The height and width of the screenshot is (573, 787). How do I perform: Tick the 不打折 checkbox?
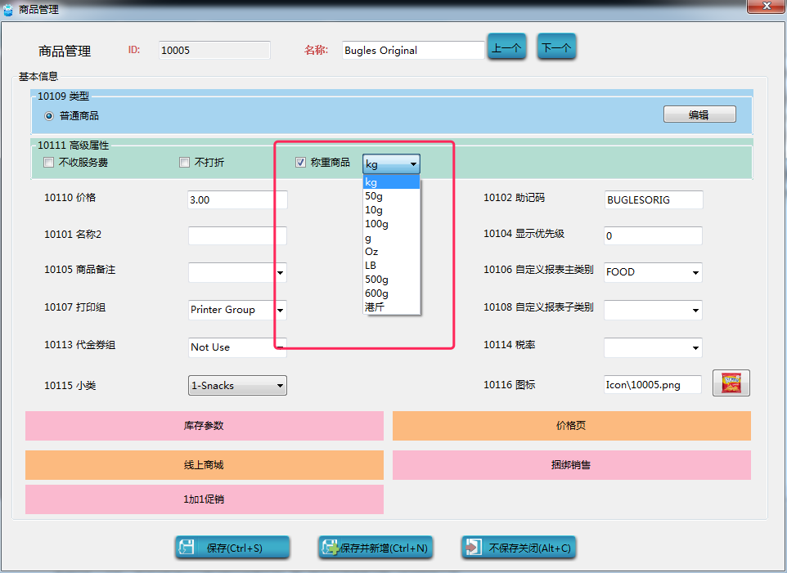click(x=184, y=163)
